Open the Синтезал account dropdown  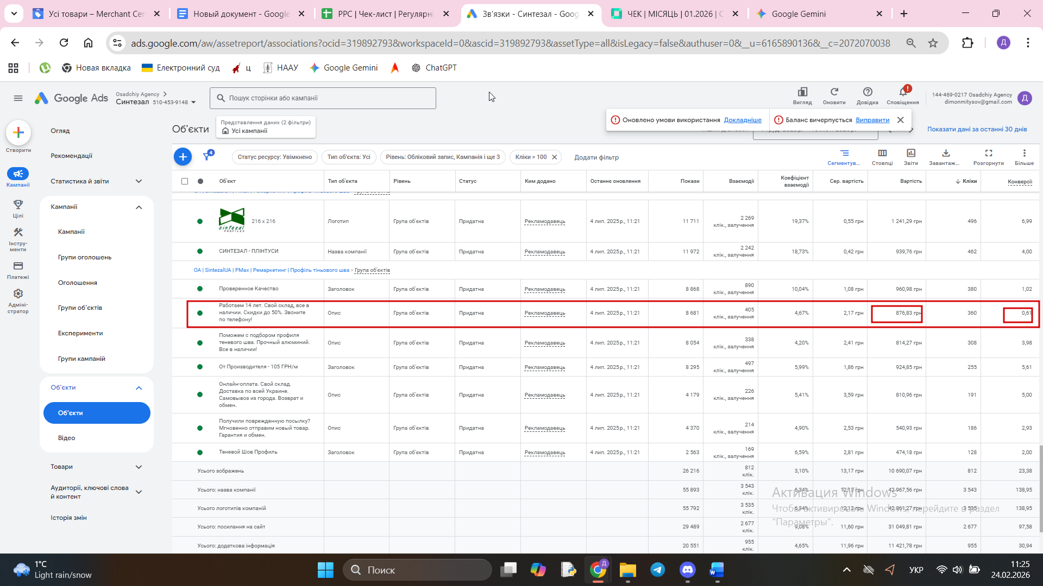(x=193, y=103)
